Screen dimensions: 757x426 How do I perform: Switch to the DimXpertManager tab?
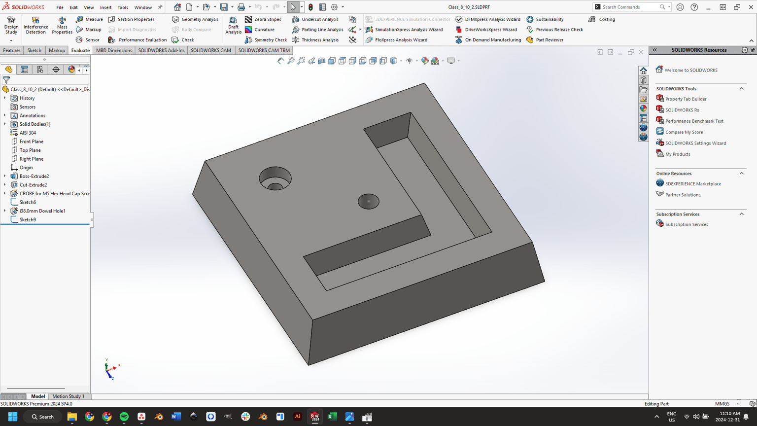coord(56,70)
